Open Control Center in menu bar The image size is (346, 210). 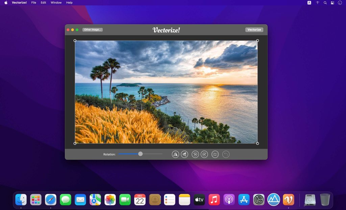tap(332, 3)
